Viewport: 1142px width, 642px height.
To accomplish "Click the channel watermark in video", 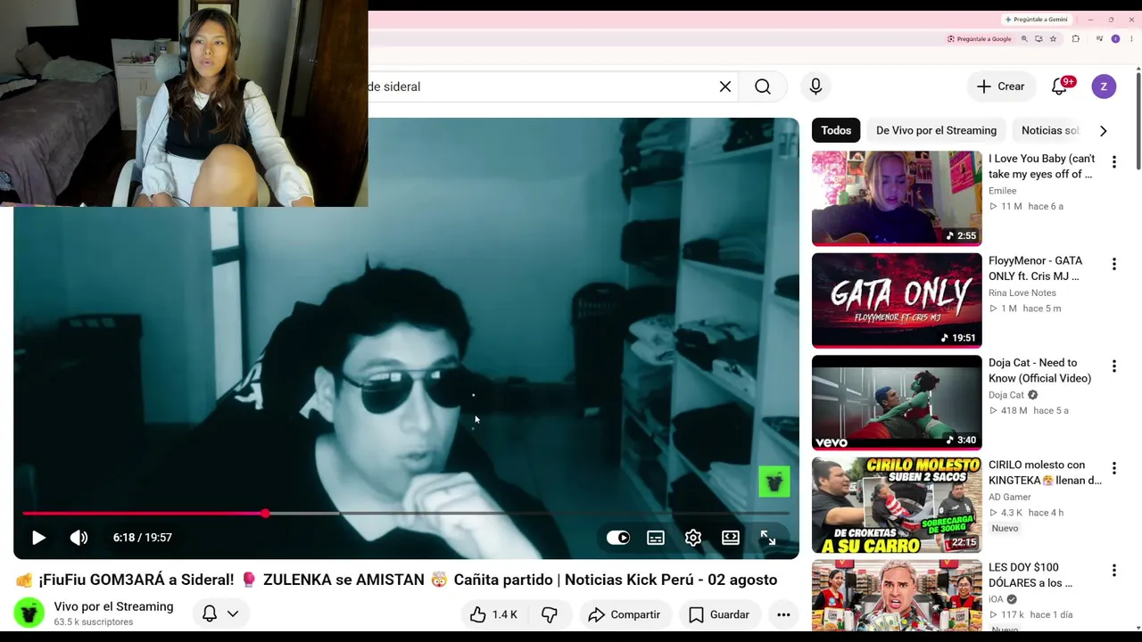I will click(x=774, y=481).
